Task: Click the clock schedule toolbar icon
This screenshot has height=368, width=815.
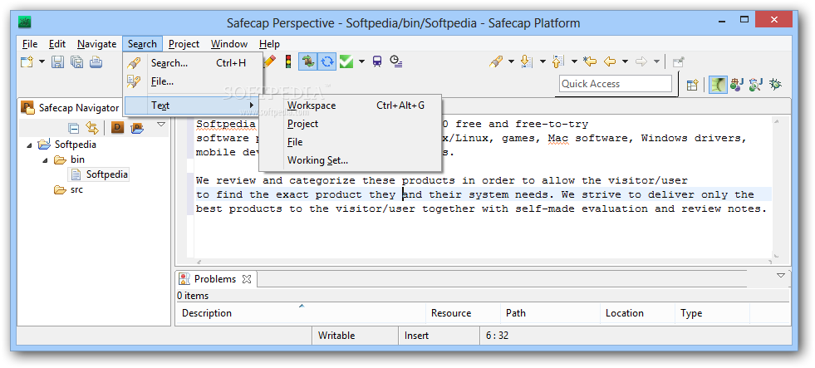Action: coord(396,61)
